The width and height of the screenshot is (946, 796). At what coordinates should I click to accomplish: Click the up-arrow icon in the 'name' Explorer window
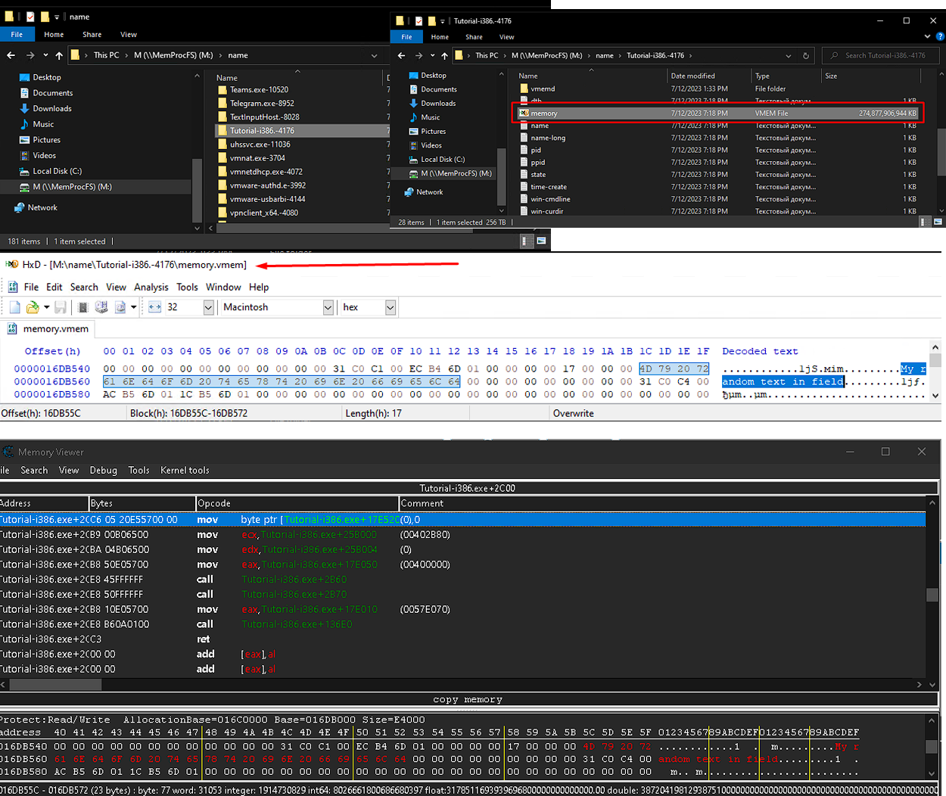[x=59, y=55]
